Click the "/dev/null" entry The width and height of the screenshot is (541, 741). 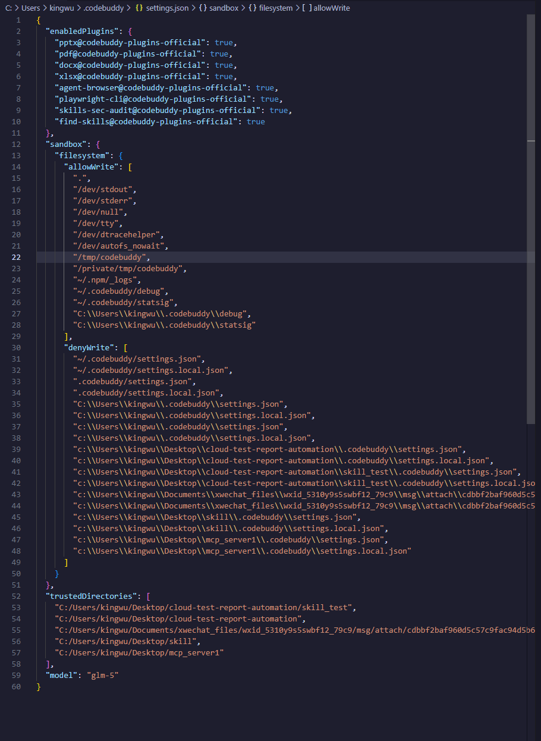pyautogui.click(x=98, y=212)
